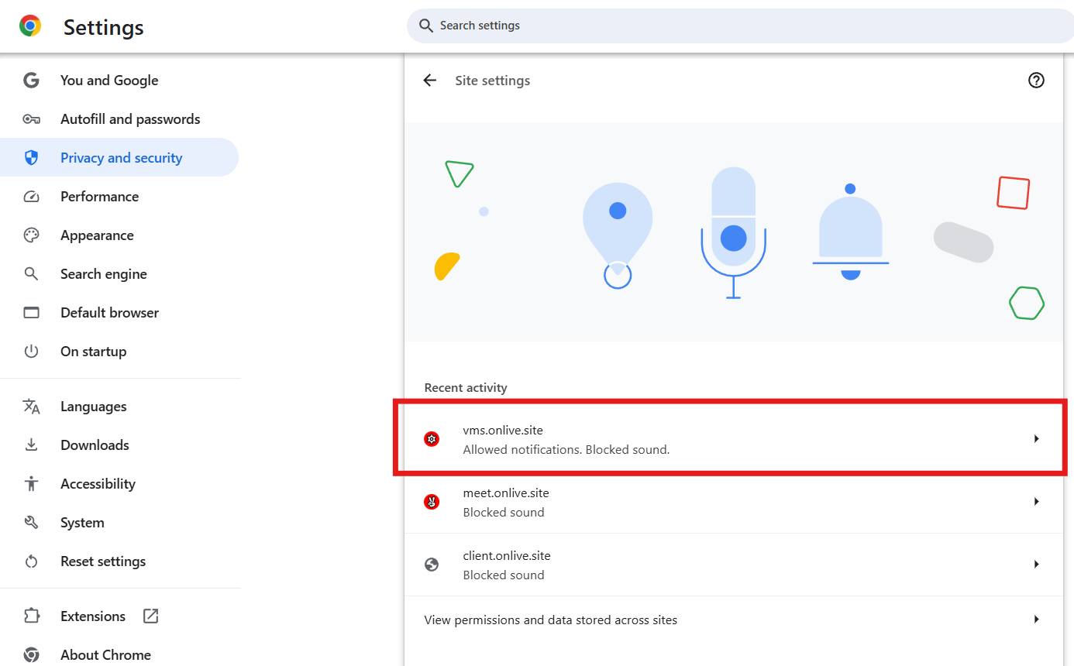Open You and Google settings section
Screen dimensions: 1074x666
[x=109, y=81]
